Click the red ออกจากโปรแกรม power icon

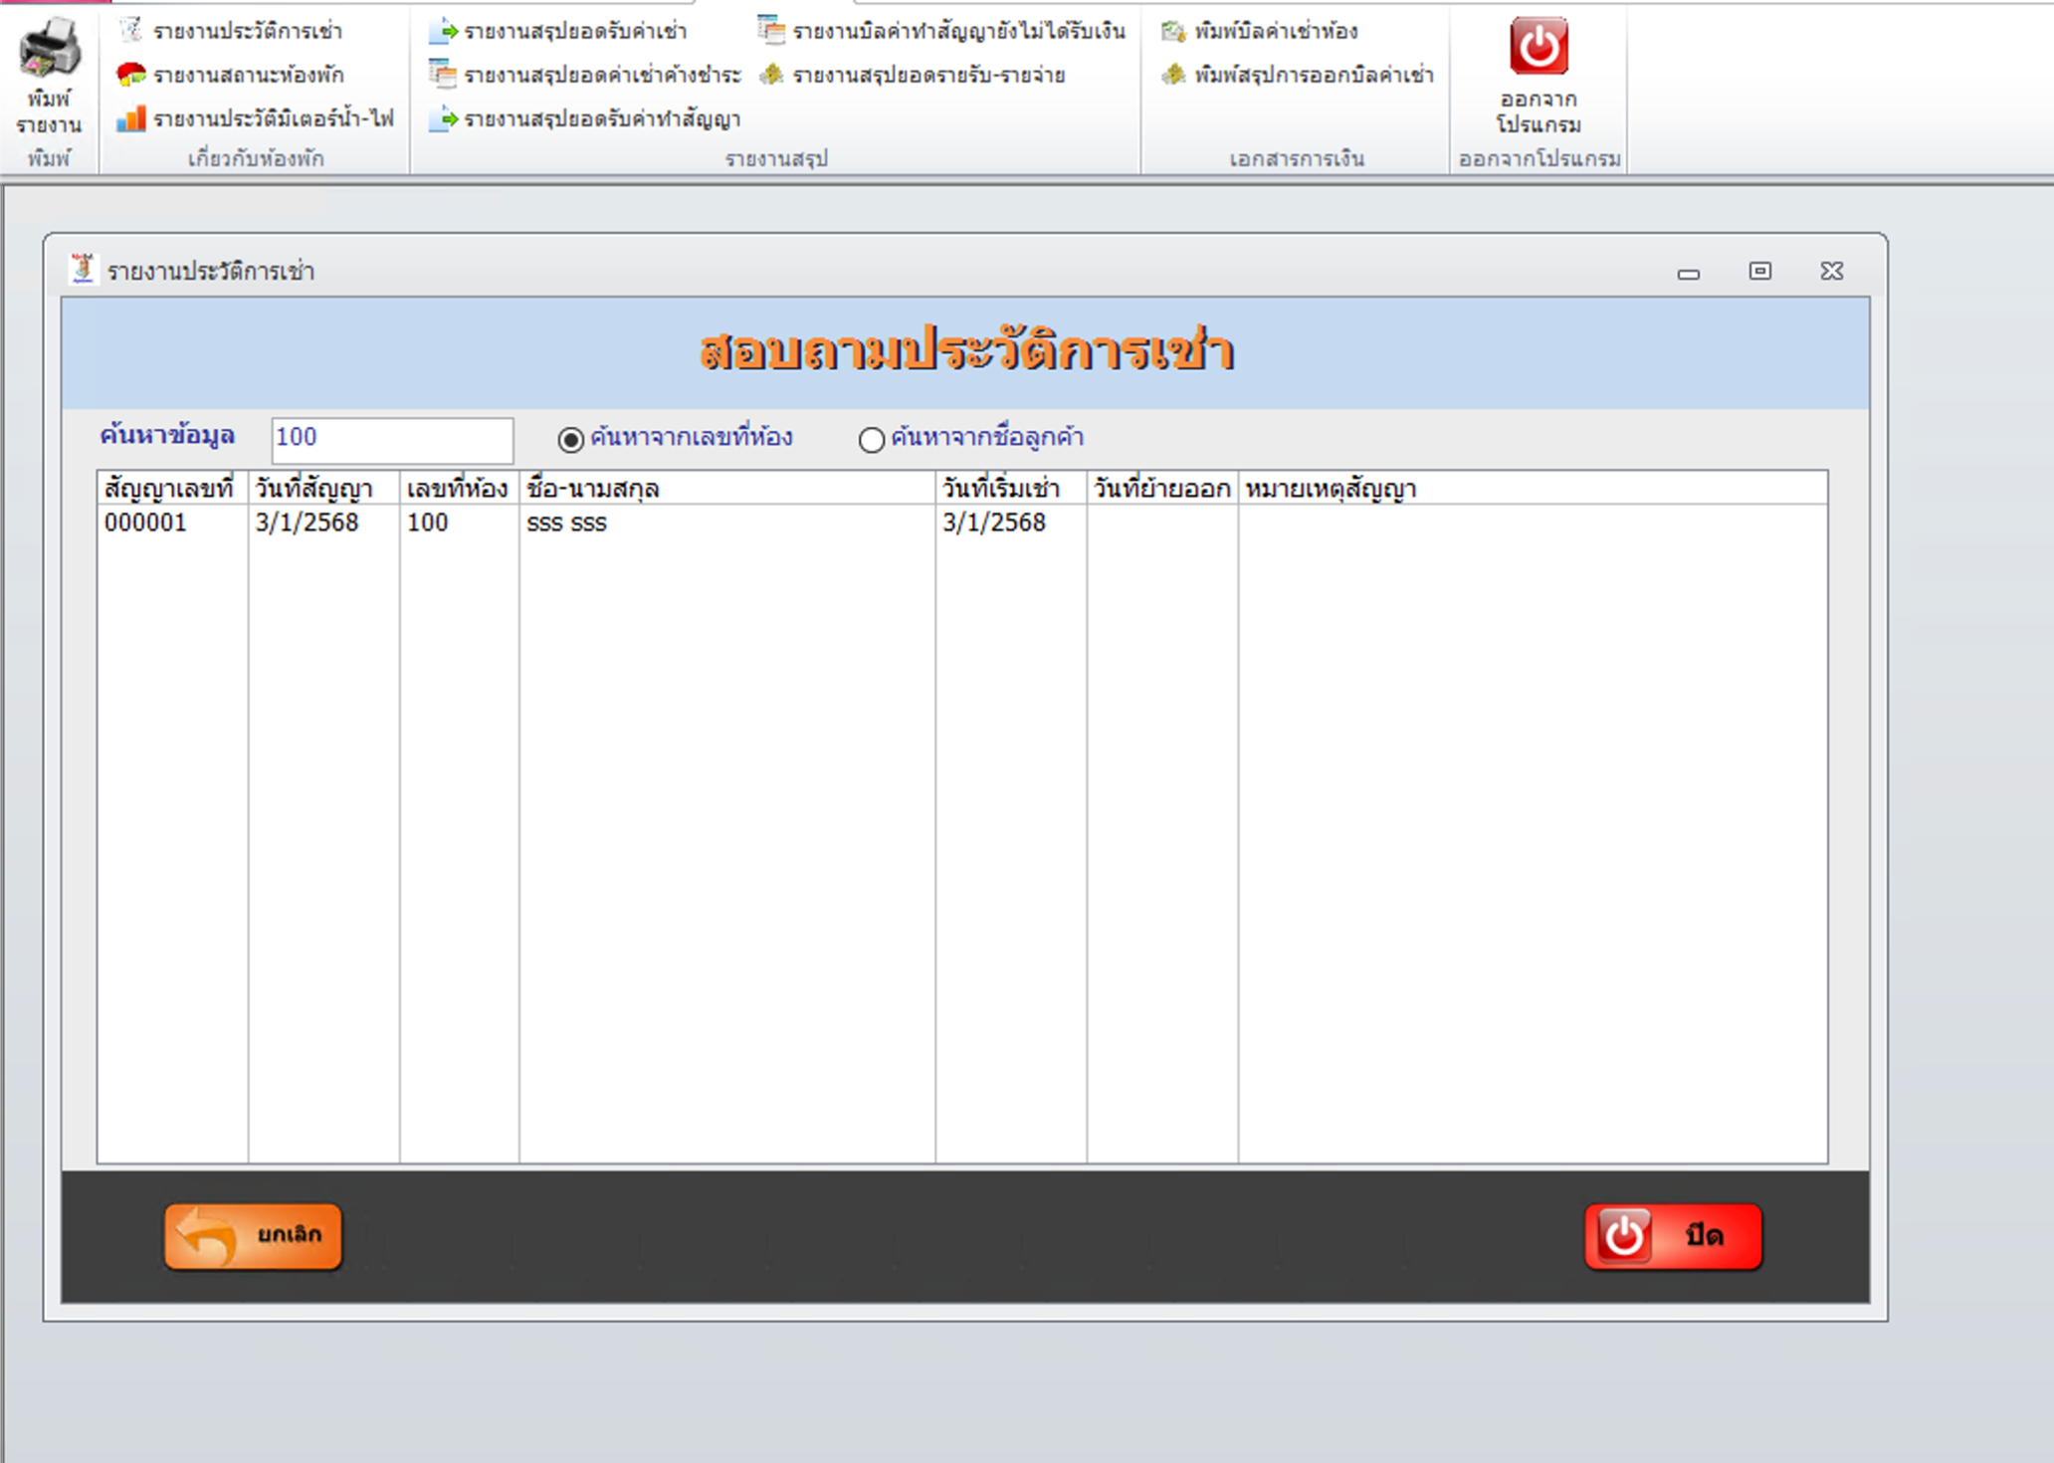[1539, 46]
